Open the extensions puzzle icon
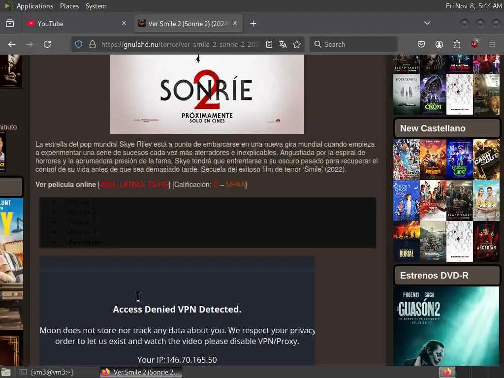This screenshot has height=378, width=504. coord(457,44)
